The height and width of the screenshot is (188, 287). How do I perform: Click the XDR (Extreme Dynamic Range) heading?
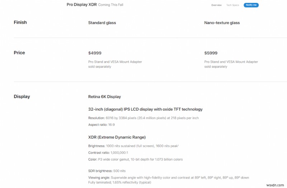(117, 137)
